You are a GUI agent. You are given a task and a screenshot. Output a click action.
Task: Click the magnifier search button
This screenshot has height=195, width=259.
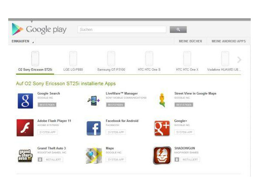point(178,30)
